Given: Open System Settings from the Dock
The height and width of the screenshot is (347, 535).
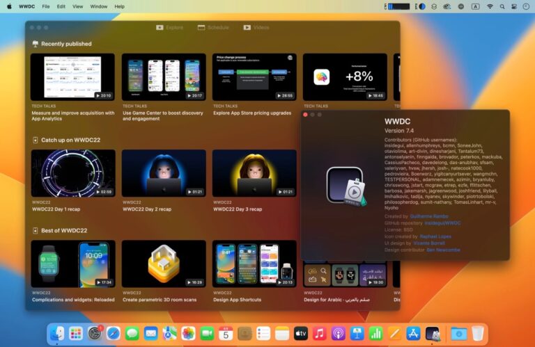Looking at the screenshot, I should coord(95,333).
